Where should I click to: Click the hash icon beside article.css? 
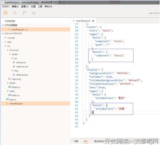pos(14,62)
